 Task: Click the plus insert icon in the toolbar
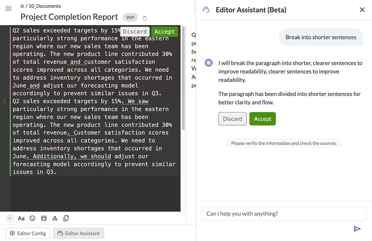coord(9,218)
